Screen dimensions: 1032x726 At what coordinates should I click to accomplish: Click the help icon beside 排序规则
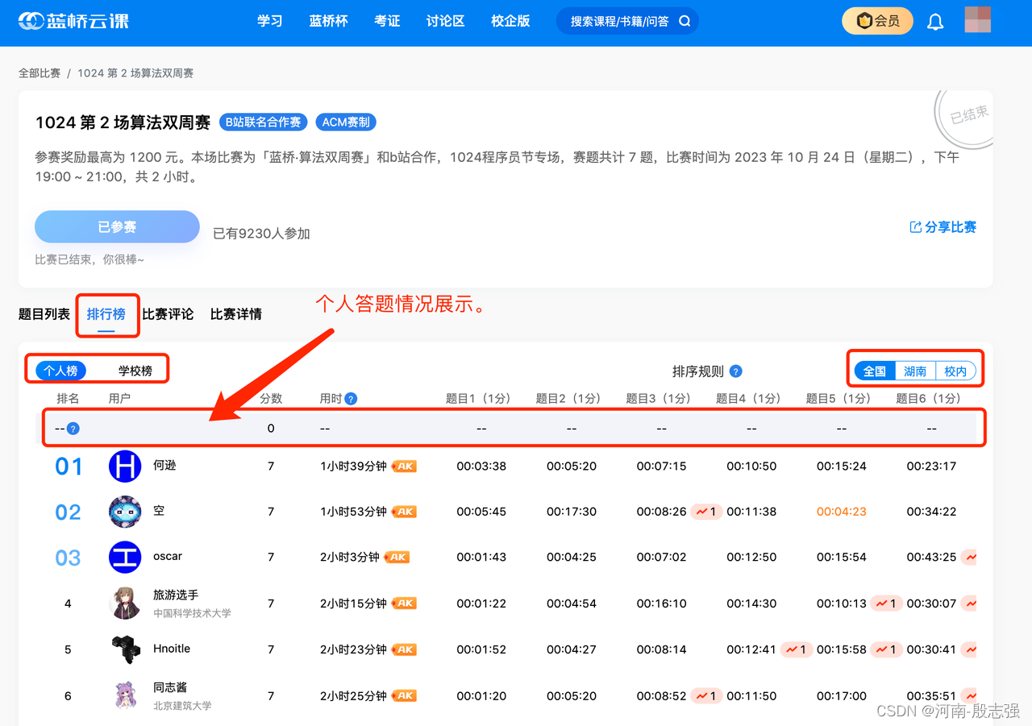(735, 371)
